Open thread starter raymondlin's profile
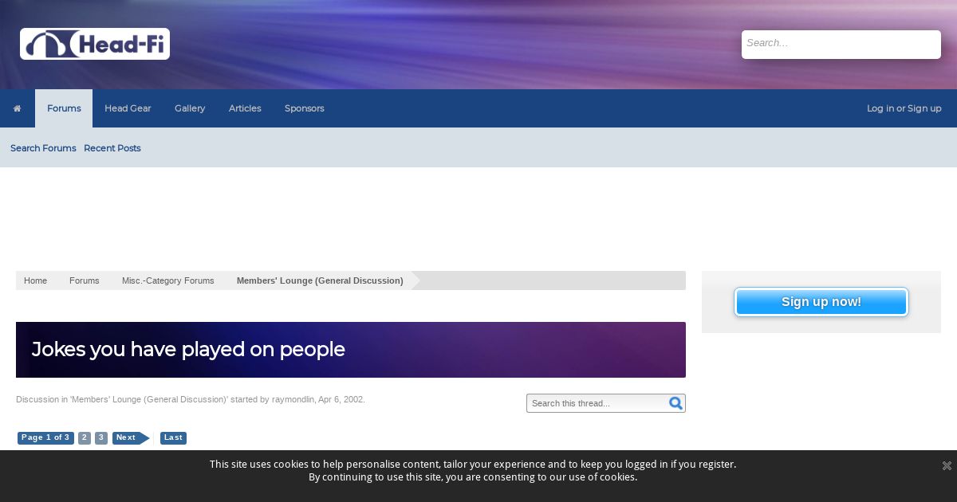957x502 pixels. pos(293,399)
